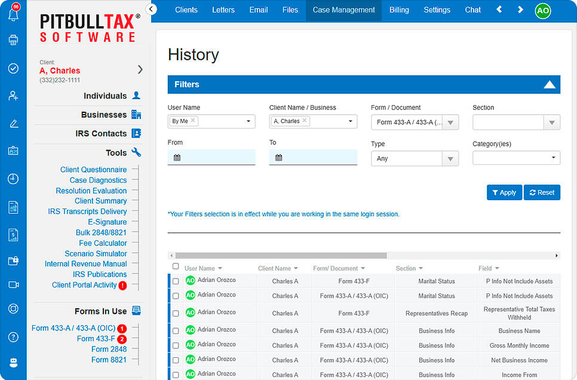This screenshot has width=577, height=380.
Task: Open the Case Diagnostics link
Action: click(98, 180)
